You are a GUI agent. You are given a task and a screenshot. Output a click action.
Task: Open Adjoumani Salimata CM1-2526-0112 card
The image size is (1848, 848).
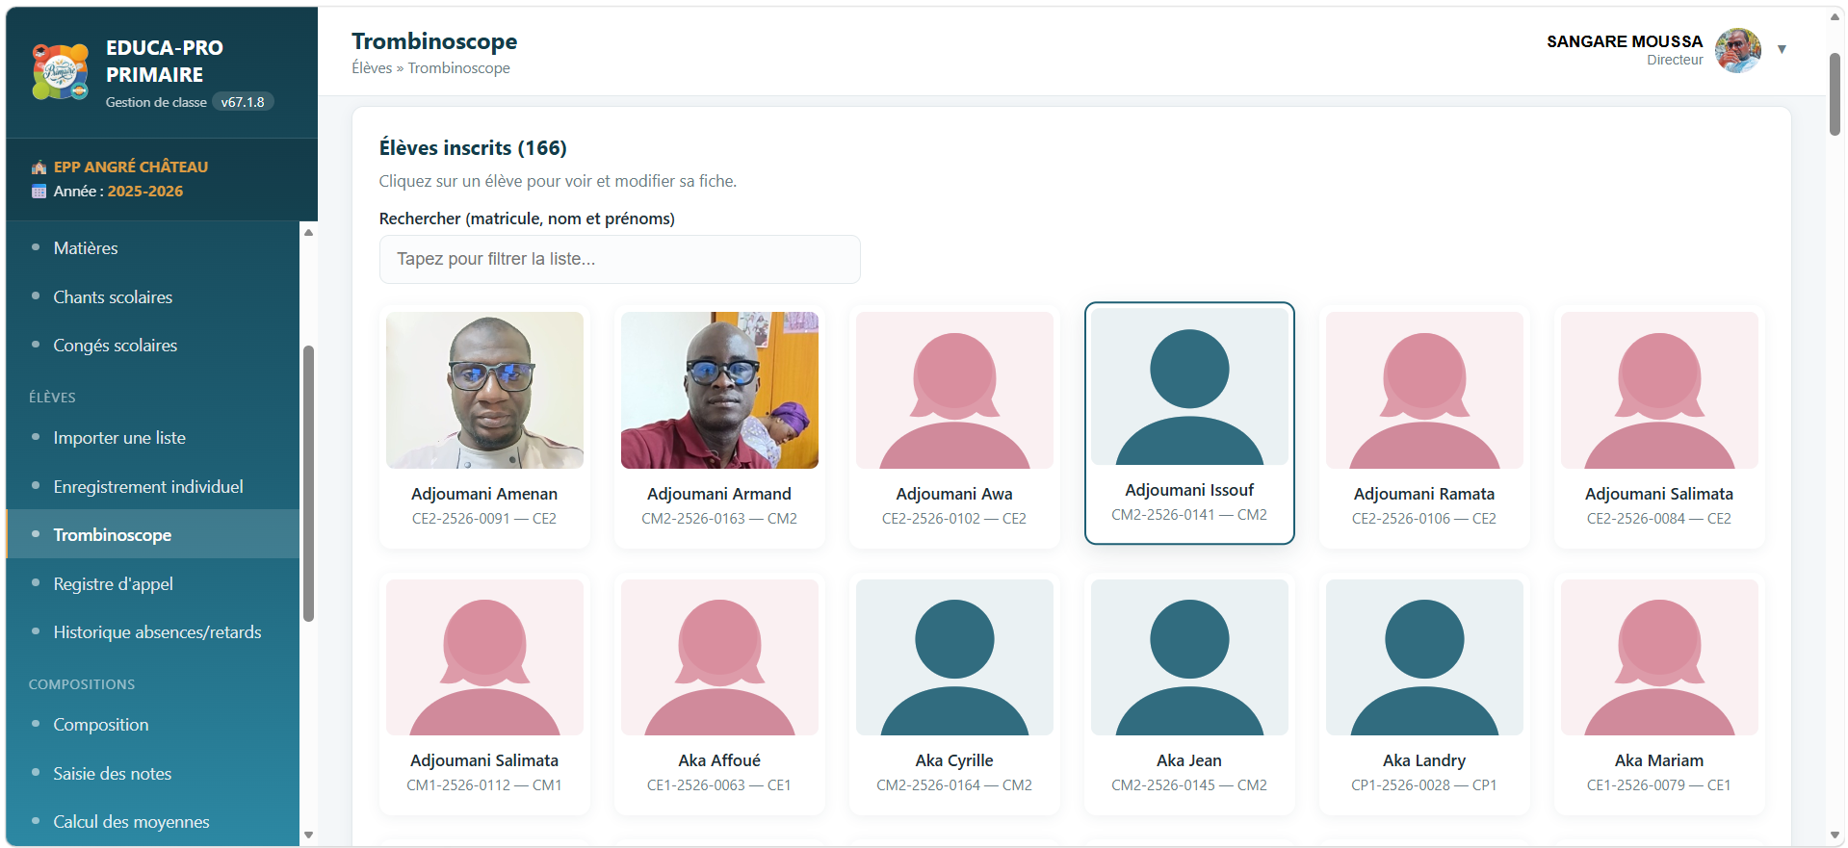(484, 694)
